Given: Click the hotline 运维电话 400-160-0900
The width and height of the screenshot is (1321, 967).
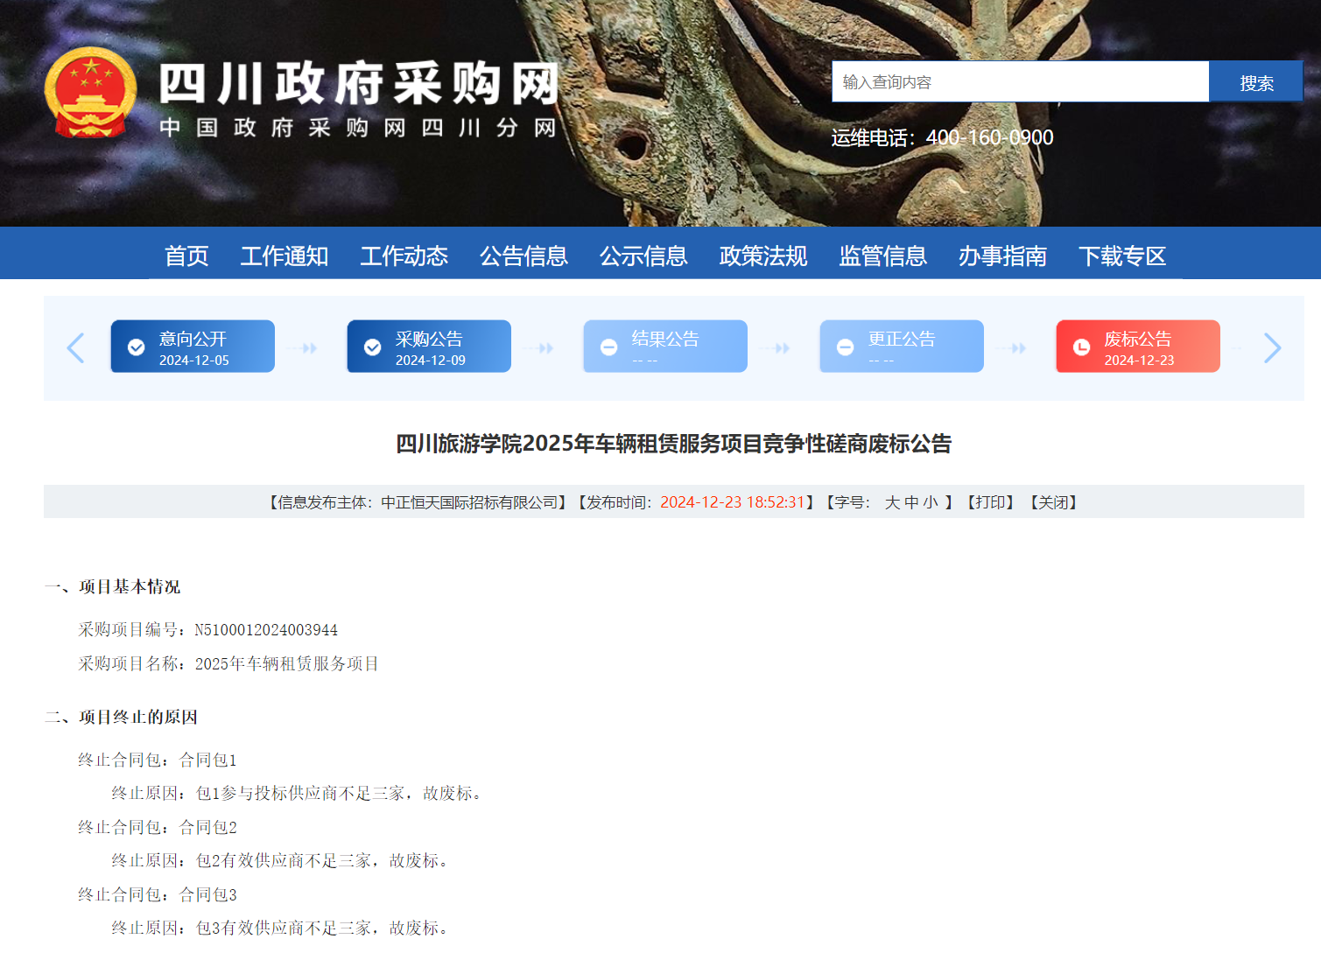Looking at the screenshot, I should click(942, 137).
